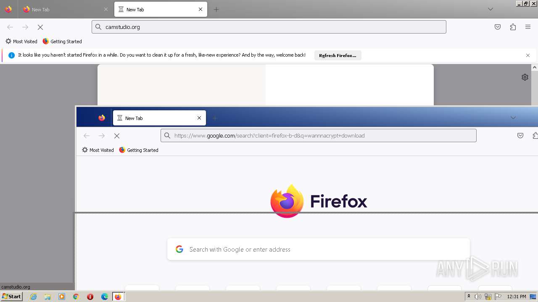Open Windows Media Player from taskbar
Image resolution: width=538 pixels, height=302 pixels.
(62, 297)
